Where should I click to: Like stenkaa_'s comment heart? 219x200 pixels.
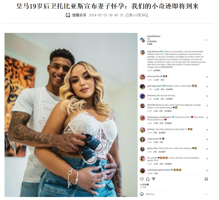(207, 130)
